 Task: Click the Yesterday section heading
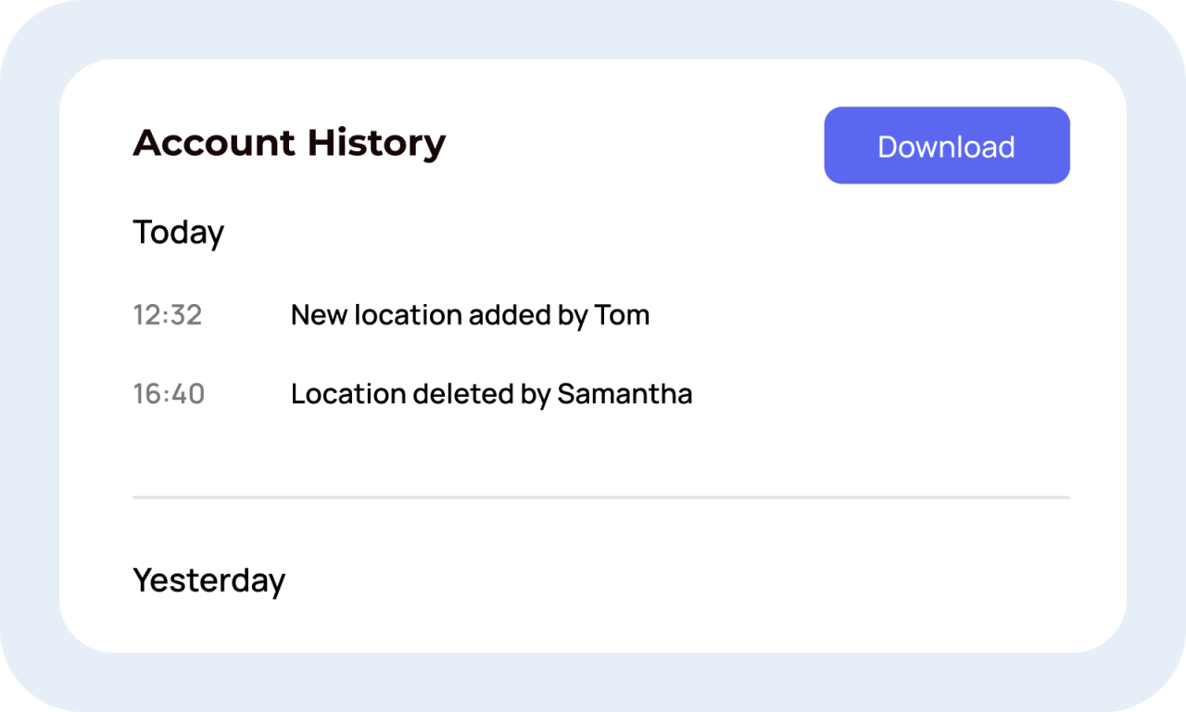pyautogui.click(x=208, y=580)
